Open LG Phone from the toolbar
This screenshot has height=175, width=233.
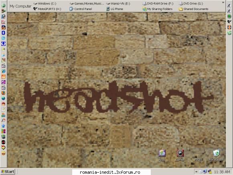pos(115,9)
